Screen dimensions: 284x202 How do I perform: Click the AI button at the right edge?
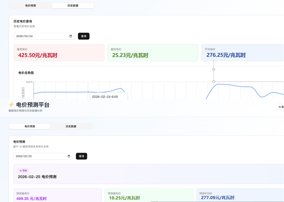click(x=280, y=107)
